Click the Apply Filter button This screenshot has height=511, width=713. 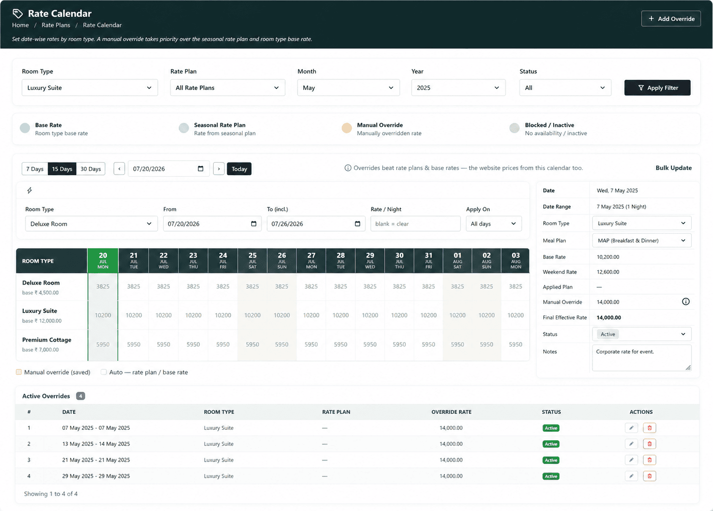tap(657, 88)
